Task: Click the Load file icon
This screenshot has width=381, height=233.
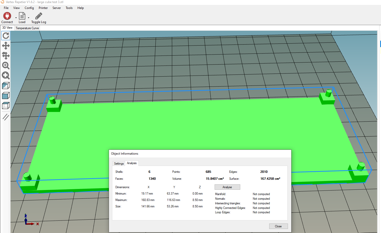Action: click(22, 16)
